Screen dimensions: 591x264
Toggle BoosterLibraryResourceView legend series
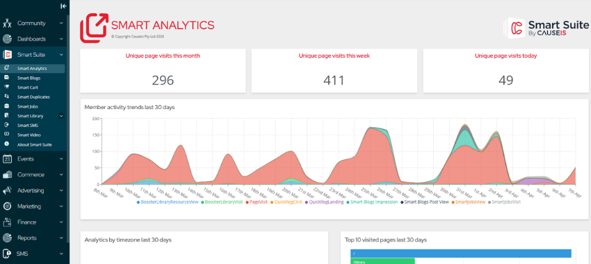coord(167,202)
